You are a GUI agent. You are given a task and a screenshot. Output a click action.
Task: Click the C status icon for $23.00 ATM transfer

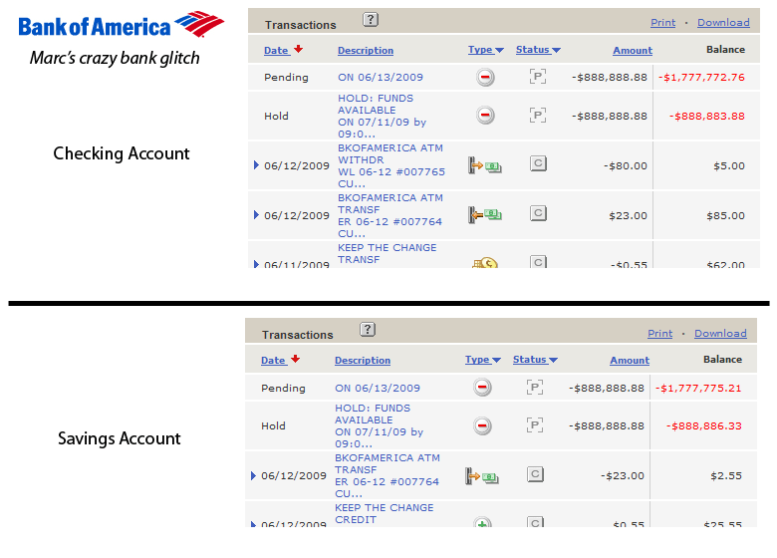(x=538, y=213)
